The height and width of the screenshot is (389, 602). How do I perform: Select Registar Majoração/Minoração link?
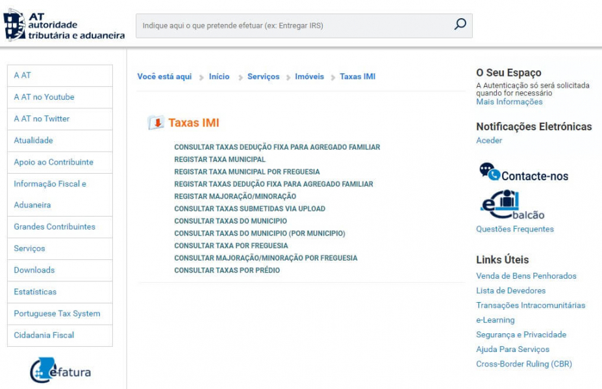point(235,196)
